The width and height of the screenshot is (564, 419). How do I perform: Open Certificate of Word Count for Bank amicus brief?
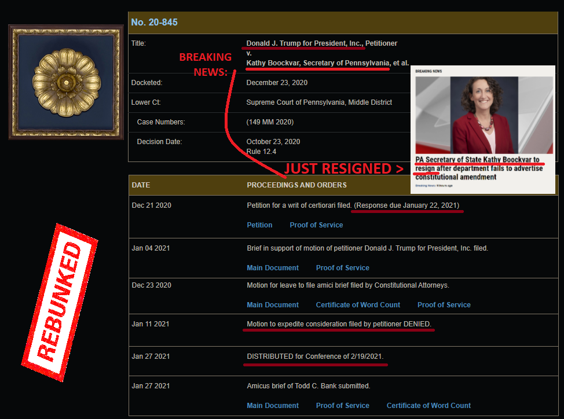point(429,405)
